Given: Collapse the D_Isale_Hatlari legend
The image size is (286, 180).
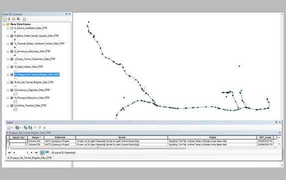Looking at the screenshot, I should point(8,67).
